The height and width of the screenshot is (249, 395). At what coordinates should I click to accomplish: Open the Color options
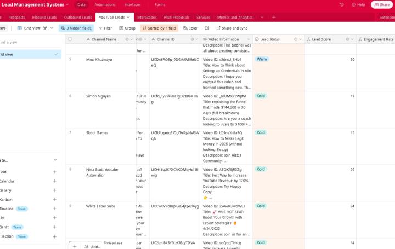click(x=190, y=28)
